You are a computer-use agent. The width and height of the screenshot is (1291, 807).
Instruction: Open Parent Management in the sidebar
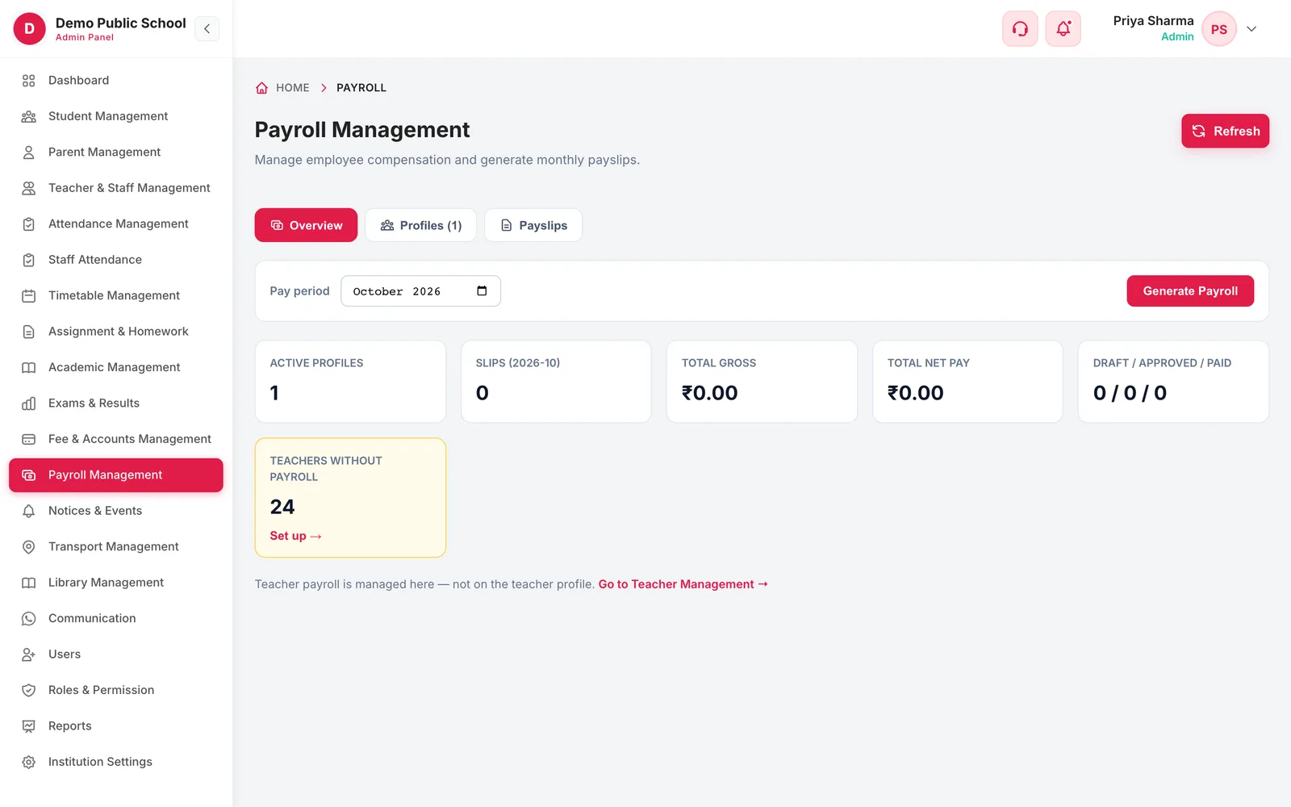116,153
